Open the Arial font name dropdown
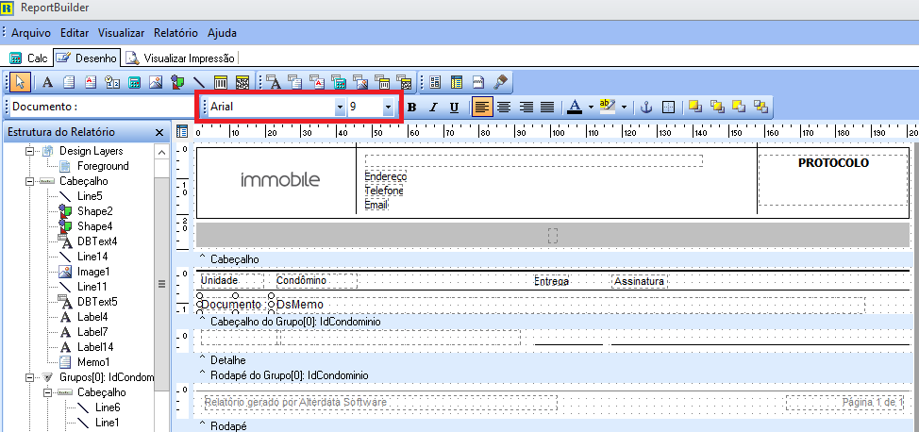Image resolution: width=919 pixels, height=432 pixels. coord(340,108)
